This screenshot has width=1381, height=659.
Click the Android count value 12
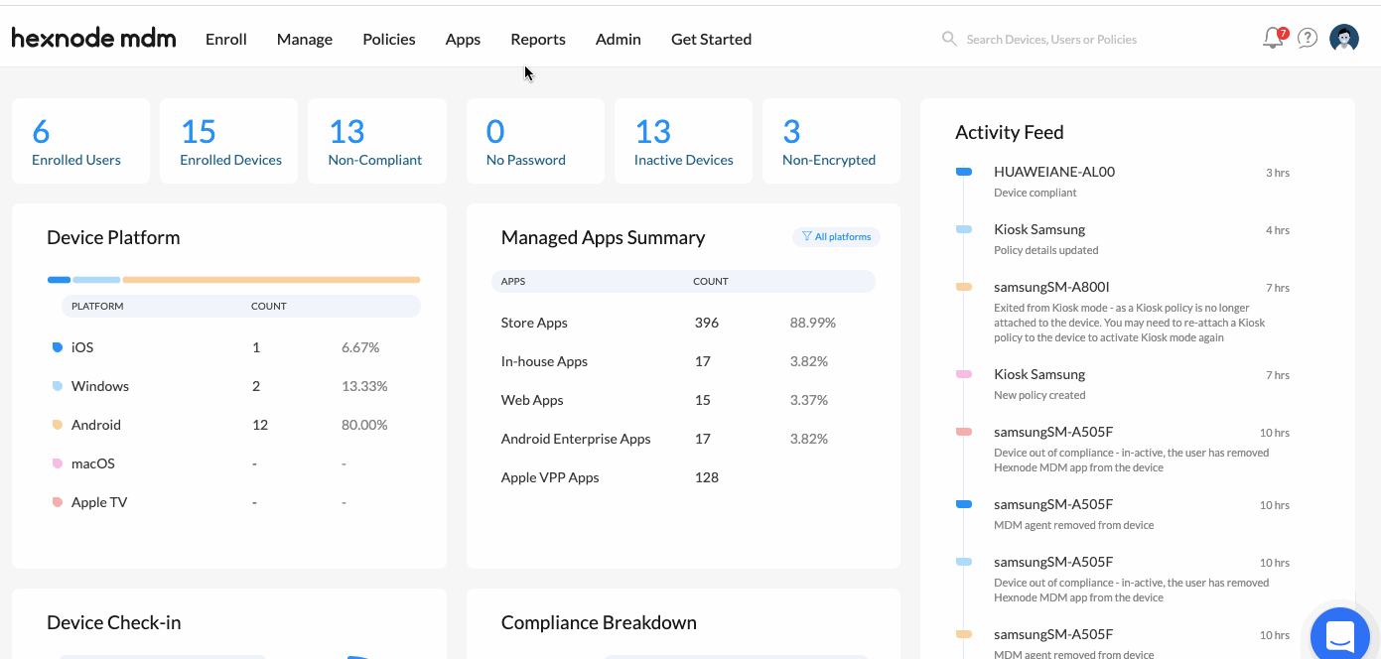click(x=260, y=425)
